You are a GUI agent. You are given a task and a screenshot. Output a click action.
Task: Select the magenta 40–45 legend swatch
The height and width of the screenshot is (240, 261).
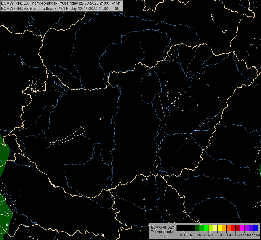click(243, 228)
